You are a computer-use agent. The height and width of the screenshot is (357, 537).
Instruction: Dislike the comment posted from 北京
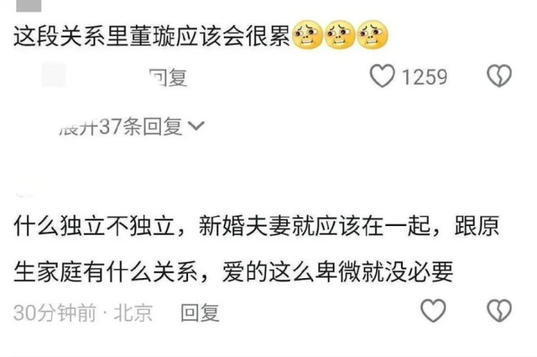499,311
